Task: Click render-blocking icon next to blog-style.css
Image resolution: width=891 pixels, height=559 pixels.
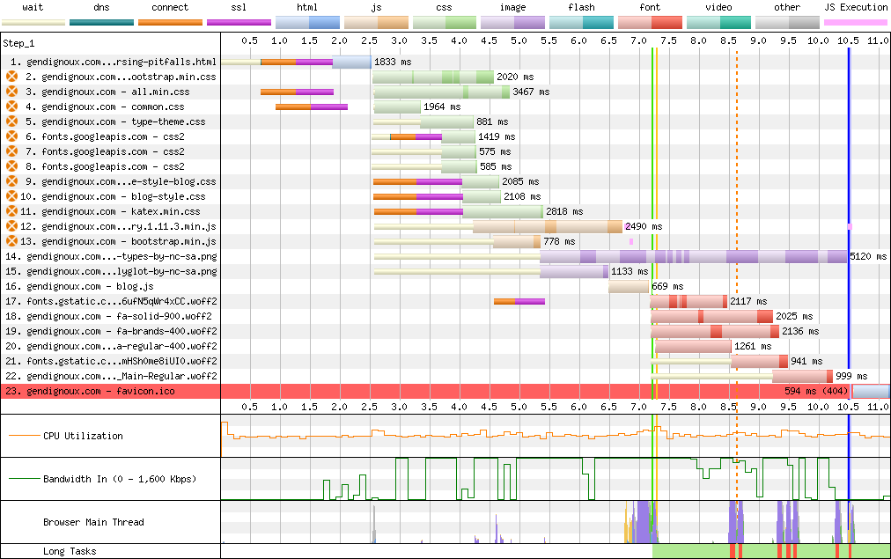Action: (11, 197)
